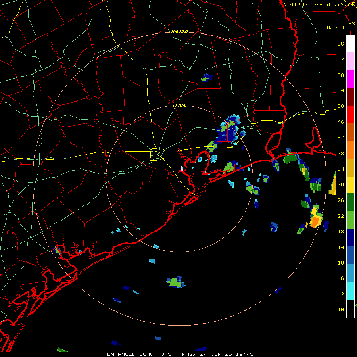Click the bright red legend swatch
This screenshot has width=357, height=357.
pos(350,114)
